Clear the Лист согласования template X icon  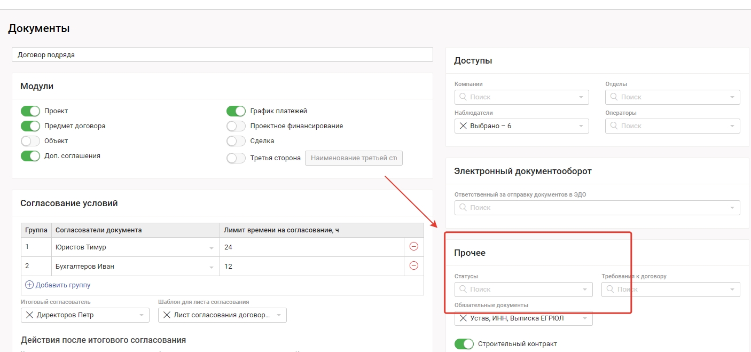[x=167, y=315]
